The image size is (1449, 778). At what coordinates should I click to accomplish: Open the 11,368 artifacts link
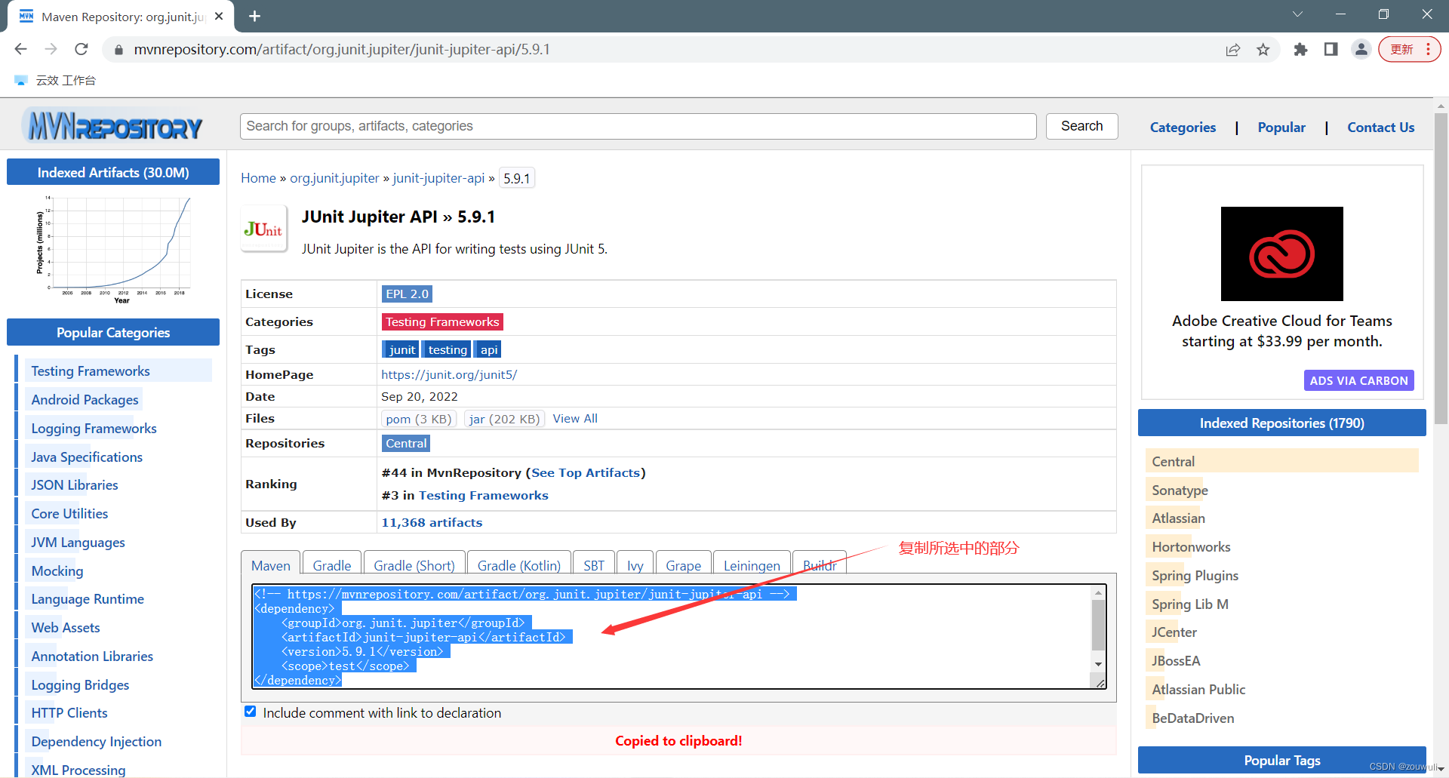[x=432, y=522]
